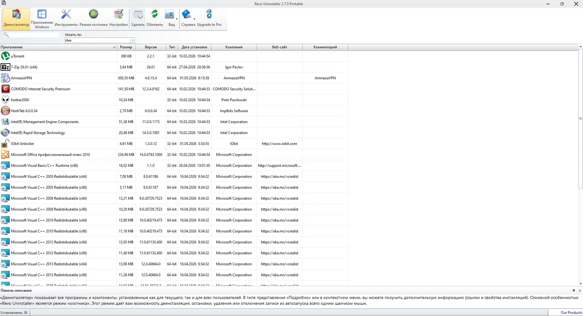This screenshot has width=583, height=316.
Task: Sort by the Веб-сайт column header
Action: point(279,47)
